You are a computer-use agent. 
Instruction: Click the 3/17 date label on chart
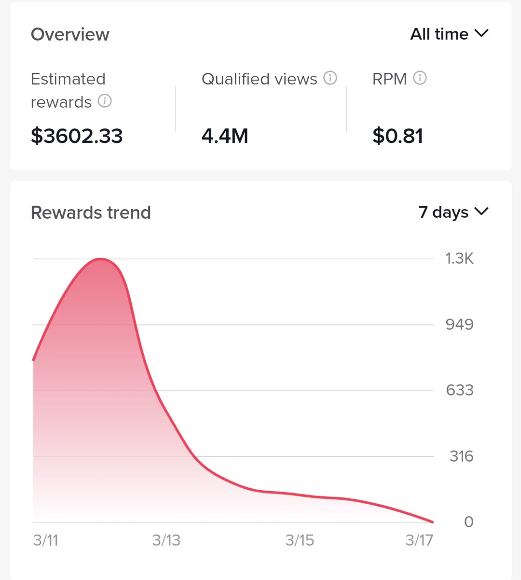tap(419, 540)
